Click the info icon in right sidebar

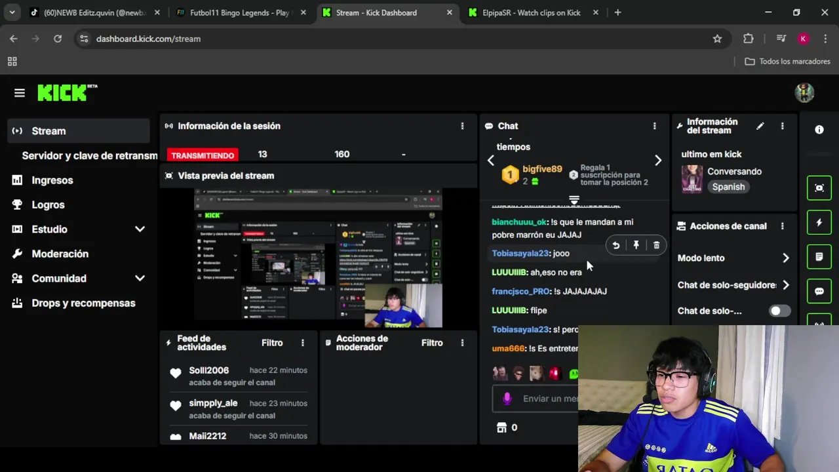[x=819, y=130]
